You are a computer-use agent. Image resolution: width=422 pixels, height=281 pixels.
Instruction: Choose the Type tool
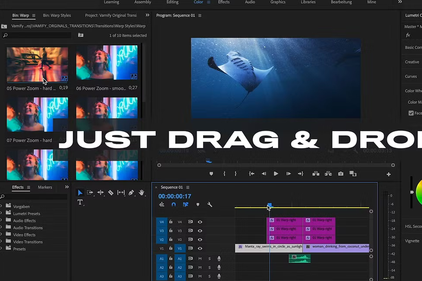pyautogui.click(x=80, y=202)
